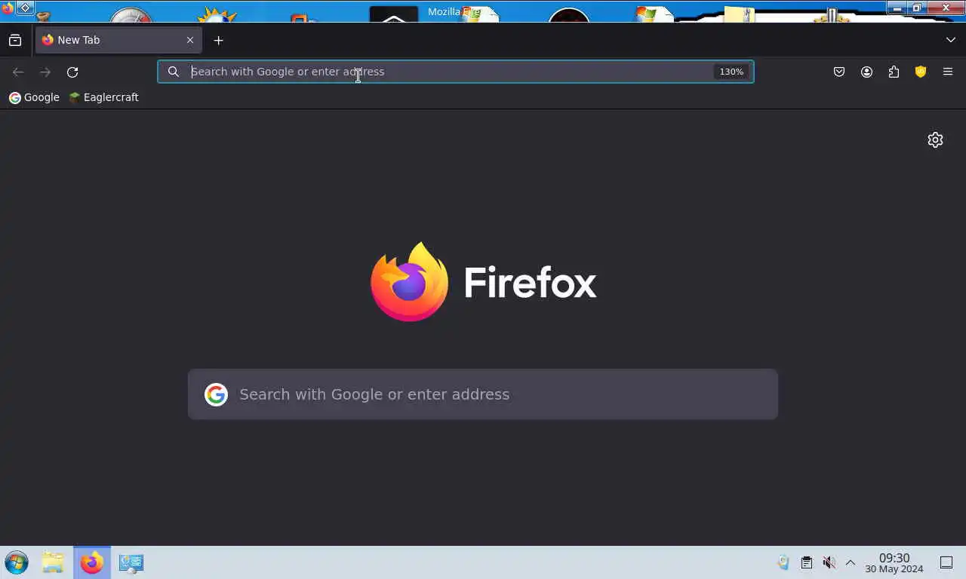The width and height of the screenshot is (966, 579).
Task: Open a new tab with plus button
Action: pos(218,40)
